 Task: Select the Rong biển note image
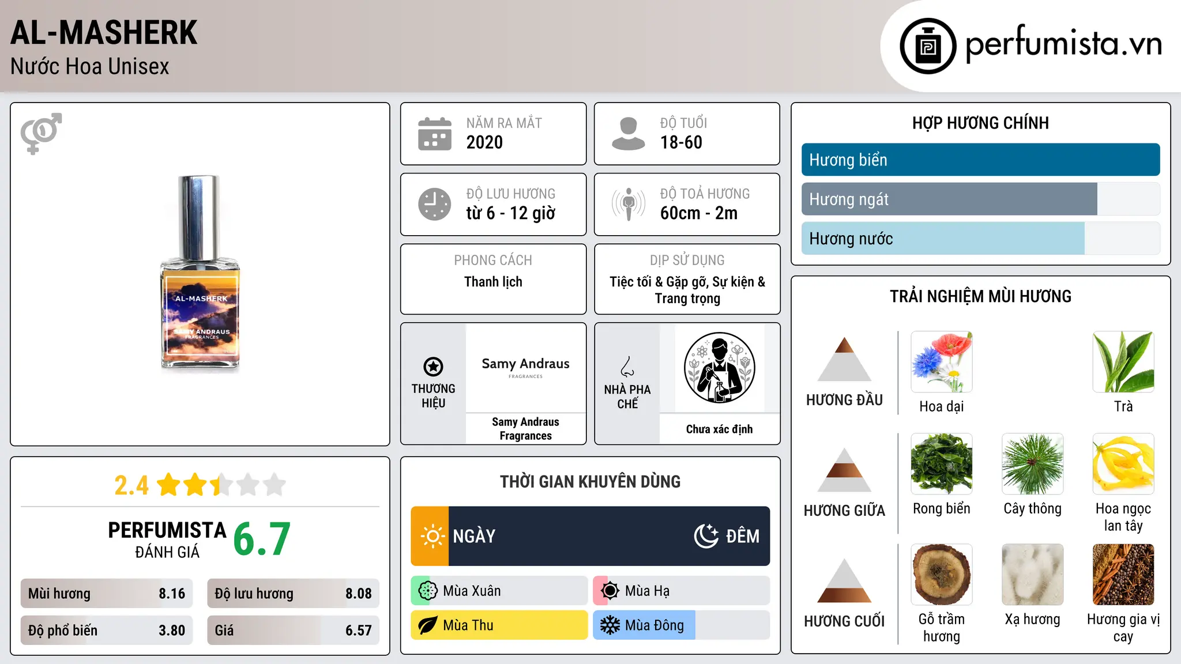click(x=942, y=464)
